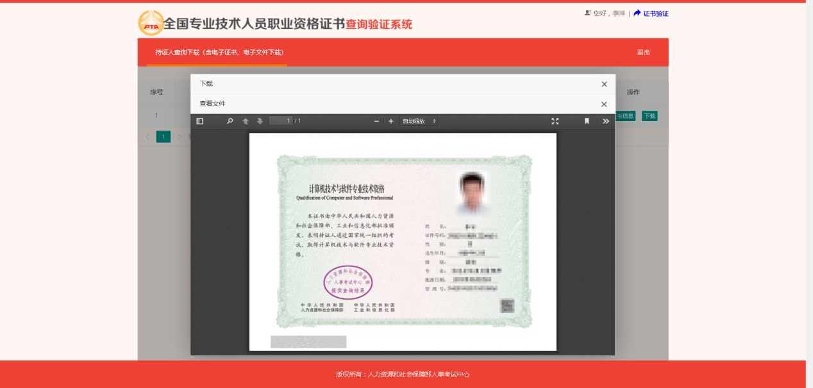Expand the PTA user account icon

[587, 13]
